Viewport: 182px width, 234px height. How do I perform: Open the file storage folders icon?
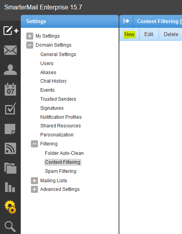[x=10, y=168]
